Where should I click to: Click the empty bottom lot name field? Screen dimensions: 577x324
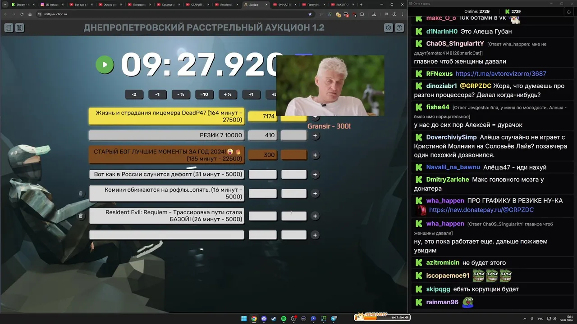166,235
